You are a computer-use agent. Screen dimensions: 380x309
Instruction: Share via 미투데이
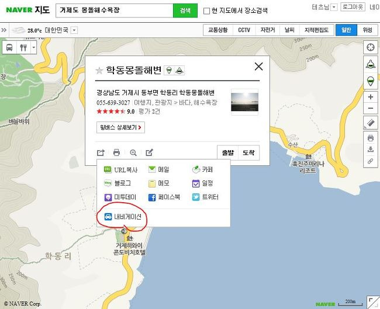[120, 197]
